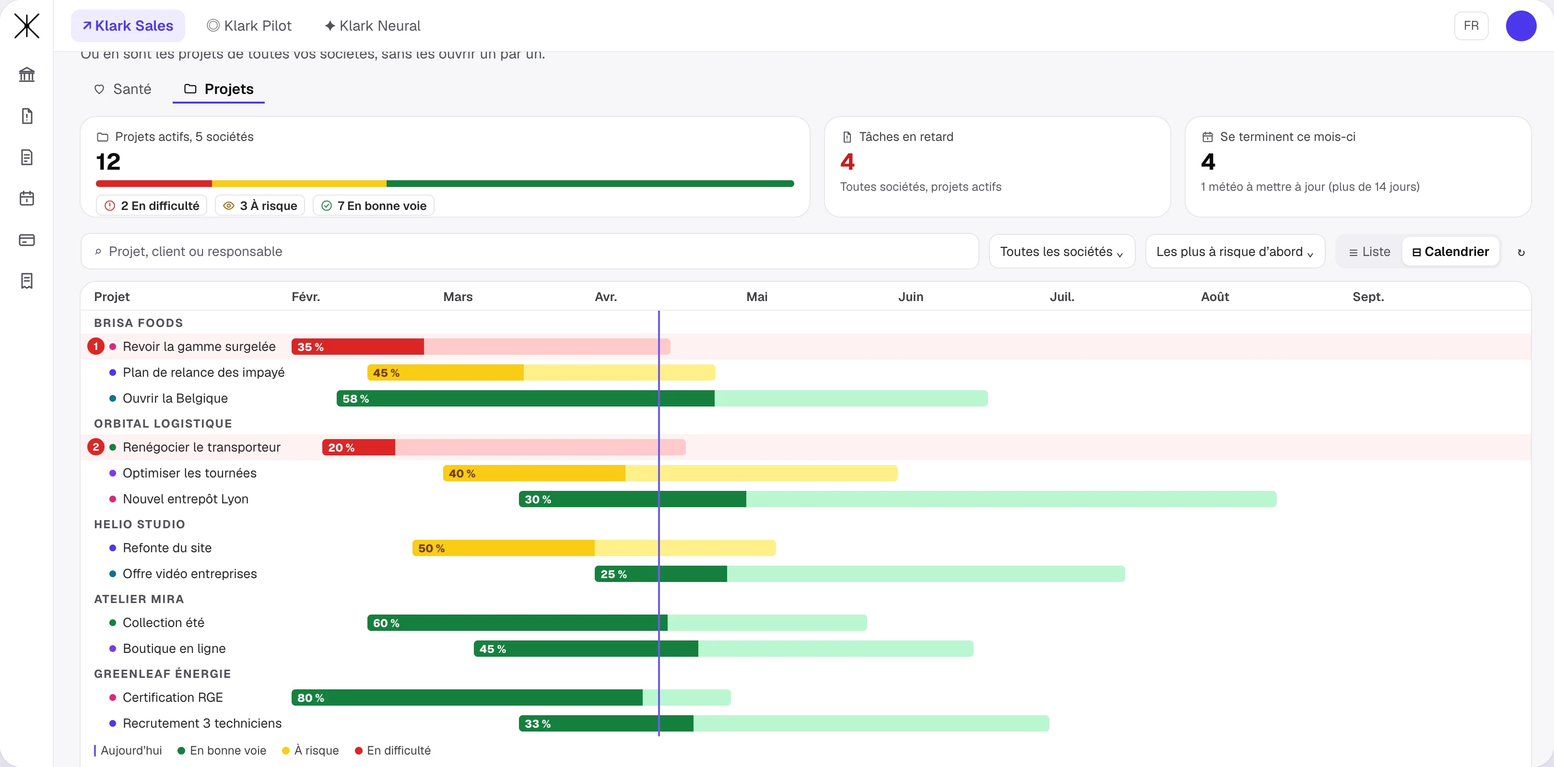1554x767 pixels.
Task: Click the Projets actifs folder icon
Action: point(103,137)
